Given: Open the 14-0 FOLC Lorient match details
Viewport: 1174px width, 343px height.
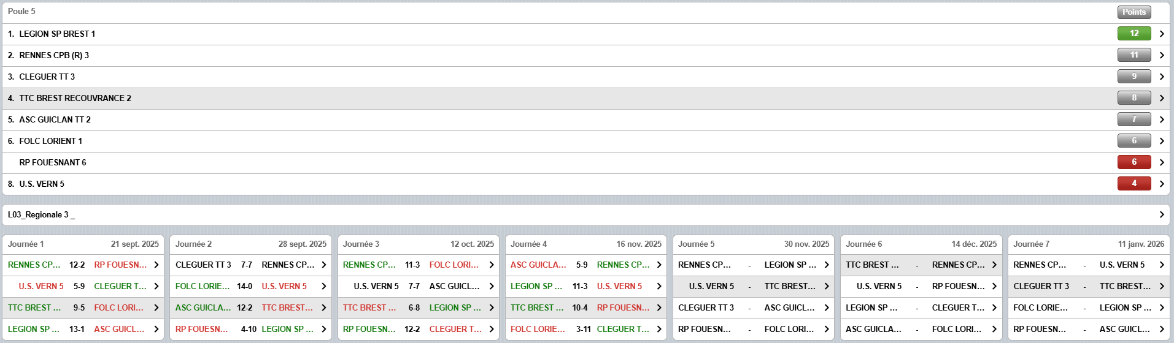Looking at the screenshot, I should 244,286.
